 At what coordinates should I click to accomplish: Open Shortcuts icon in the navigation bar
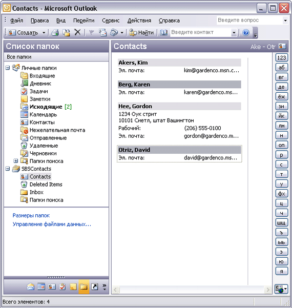pyautogui.click(x=94, y=287)
